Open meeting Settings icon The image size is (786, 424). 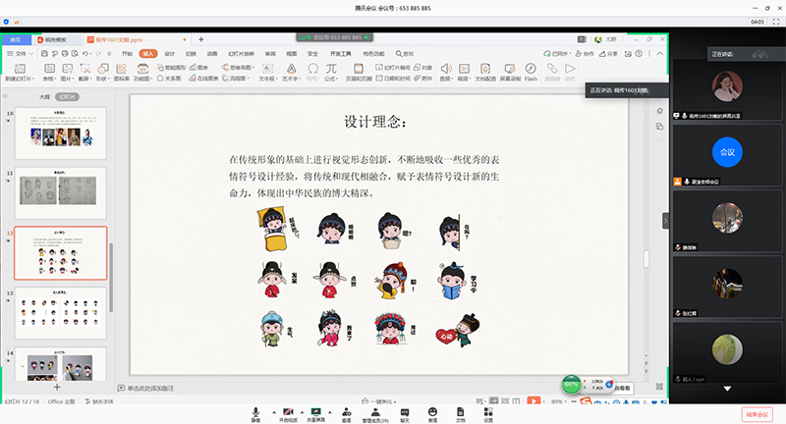coord(487,411)
